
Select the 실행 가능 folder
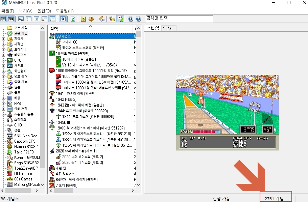[21, 82]
